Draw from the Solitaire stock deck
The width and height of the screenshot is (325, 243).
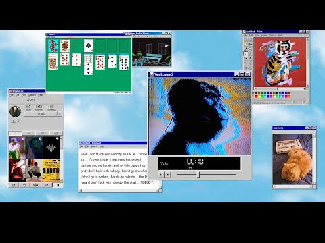(x=53, y=46)
